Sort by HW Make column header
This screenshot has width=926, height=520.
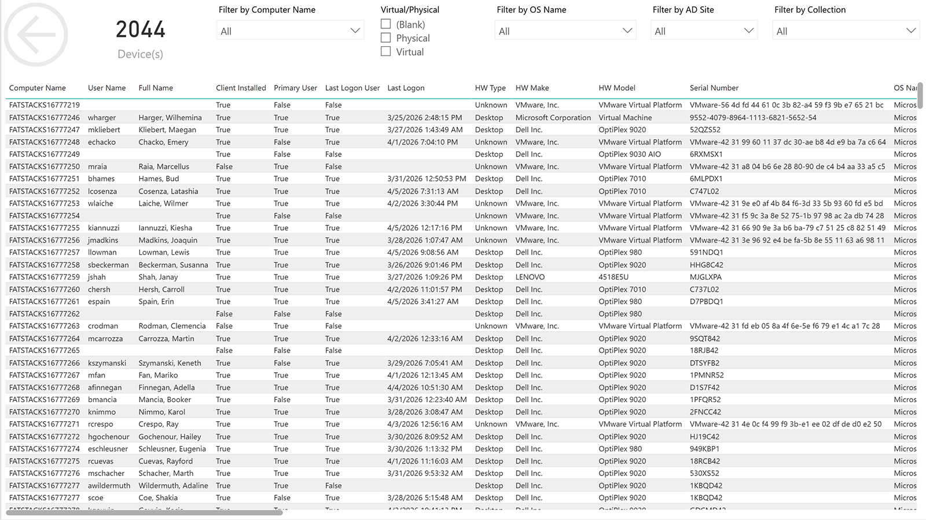(532, 88)
